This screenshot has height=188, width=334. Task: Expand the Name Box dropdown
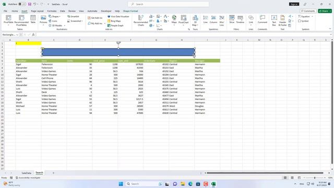17,35
